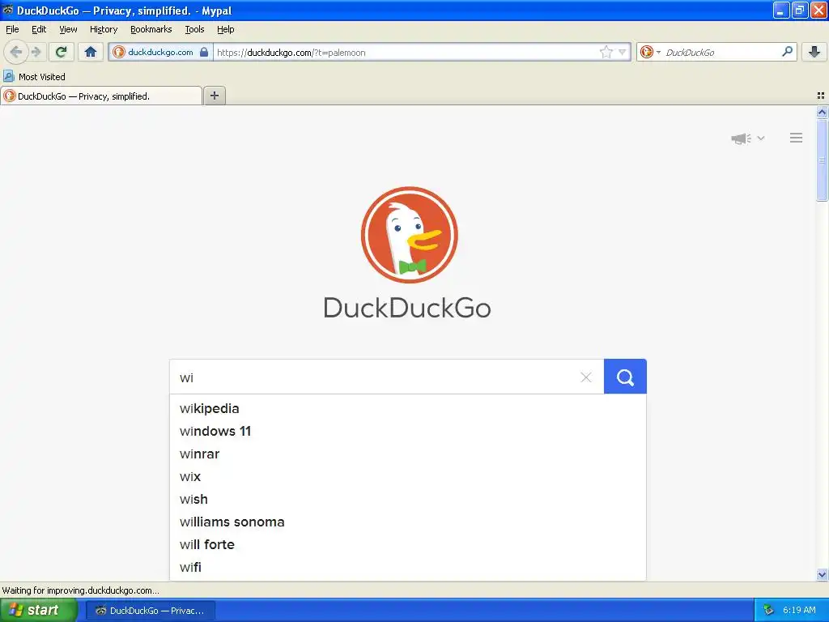Click the scrollbar up arrow
Screen dimensions: 829x622
tap(822, 112)
